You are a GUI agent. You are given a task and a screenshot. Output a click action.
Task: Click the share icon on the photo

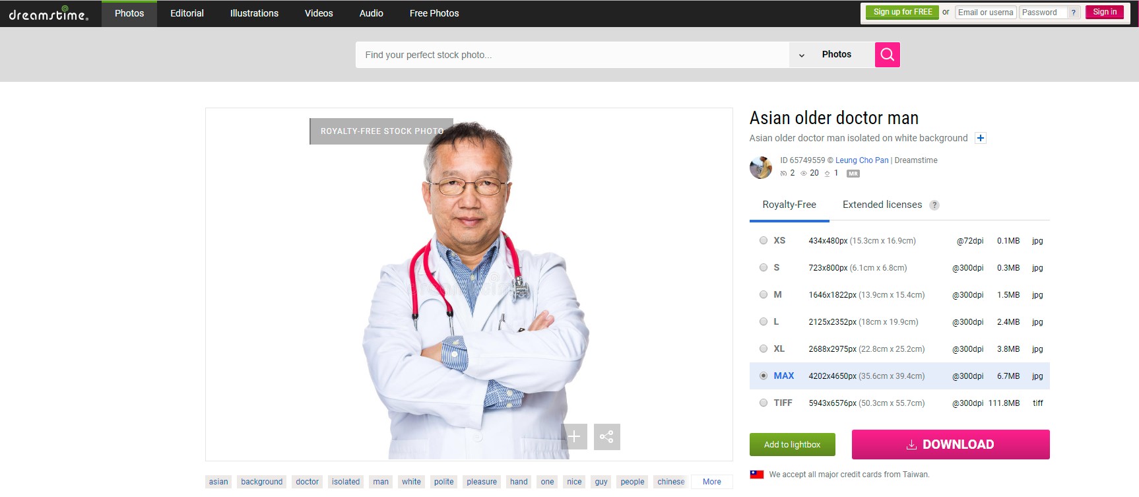pos(607,436)
